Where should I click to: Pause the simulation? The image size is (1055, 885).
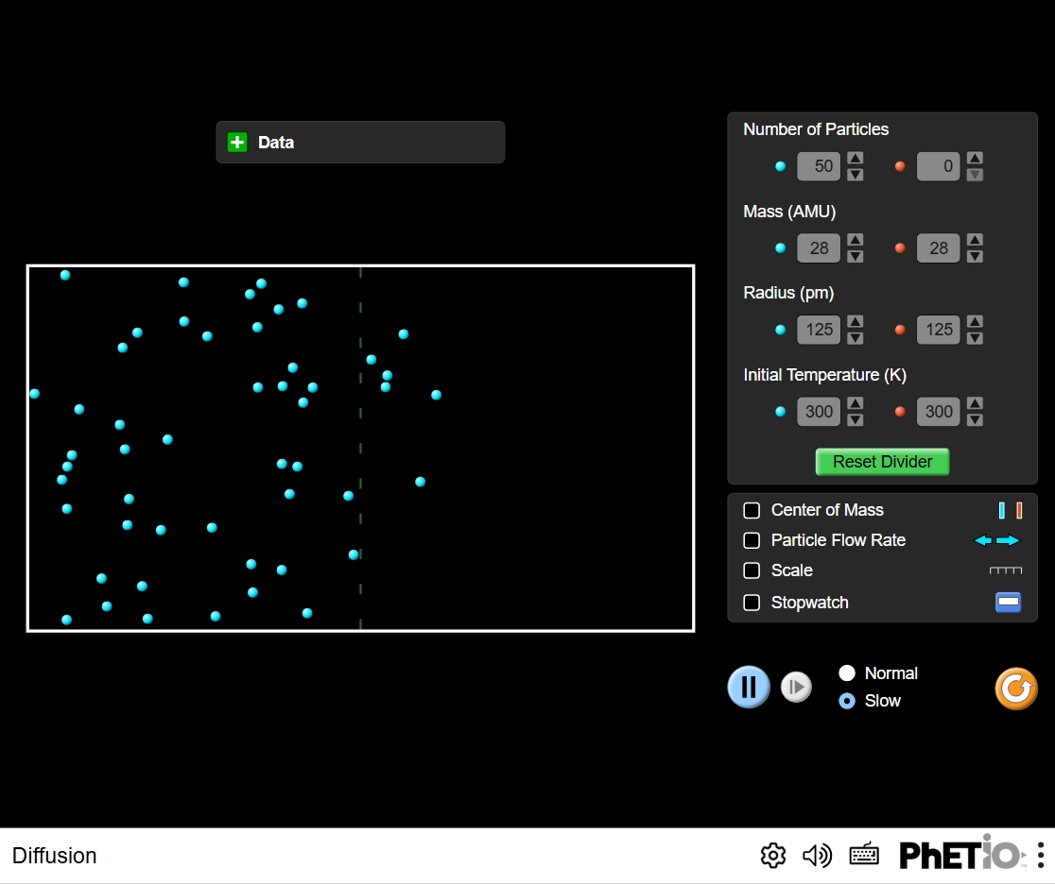pos(748,687)
